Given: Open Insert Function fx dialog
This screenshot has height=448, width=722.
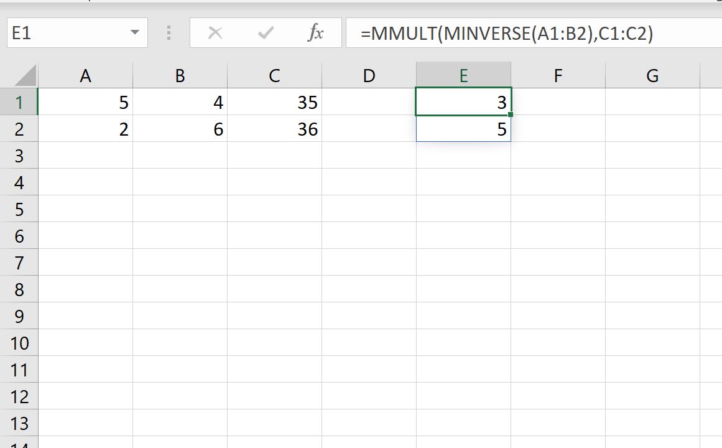Looking at the screenshot, I should 315,33.
